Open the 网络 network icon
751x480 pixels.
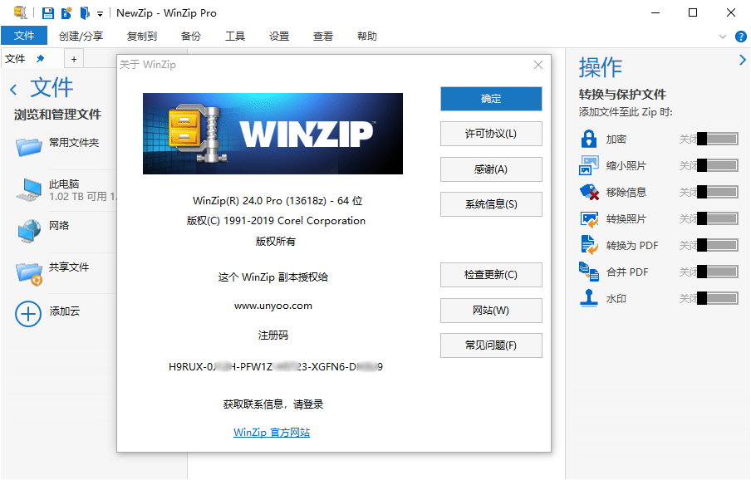click(x=29, y=231)
